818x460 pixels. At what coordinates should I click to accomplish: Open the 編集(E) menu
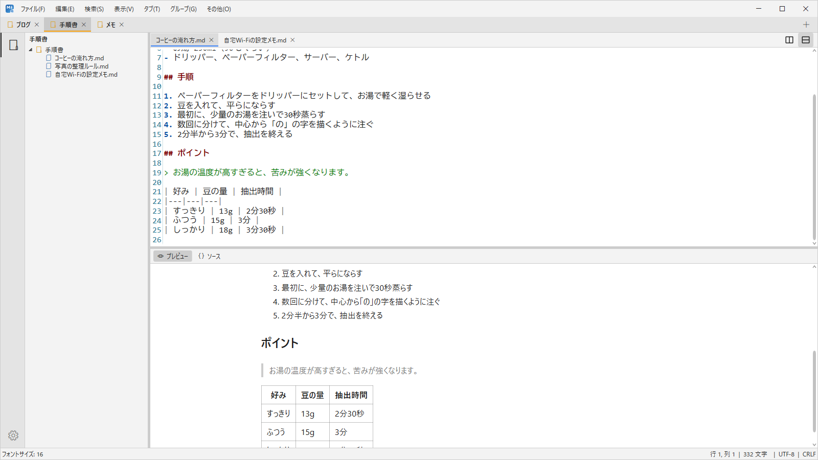coord(65,9)
